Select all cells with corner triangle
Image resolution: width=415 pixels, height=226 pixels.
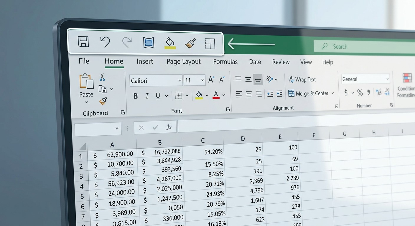click(x=83, y=146)
